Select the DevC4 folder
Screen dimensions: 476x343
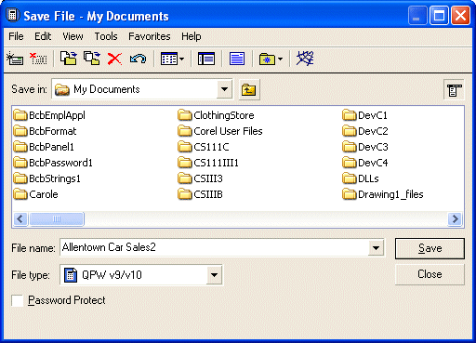point(365,163)
